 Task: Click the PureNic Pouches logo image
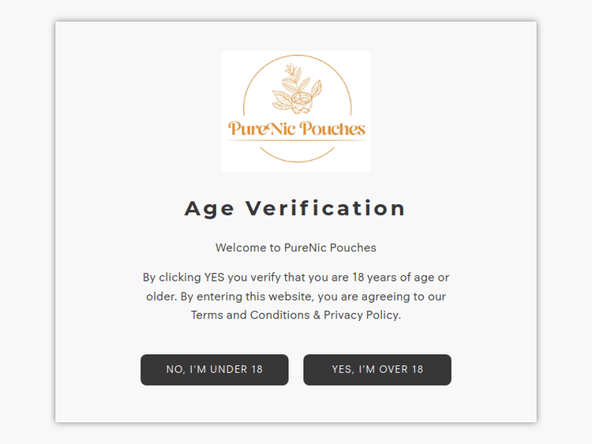295,111
